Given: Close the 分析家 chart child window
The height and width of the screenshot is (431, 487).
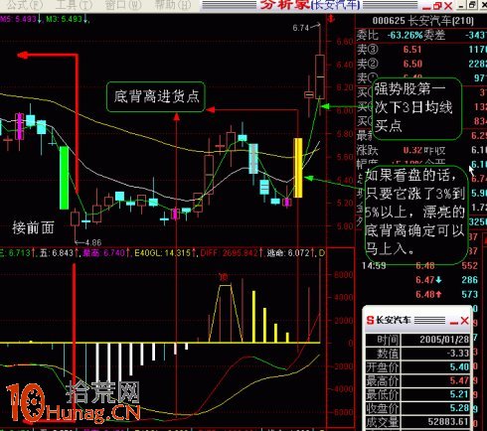Looking at the screenshot, I should 448,6.
